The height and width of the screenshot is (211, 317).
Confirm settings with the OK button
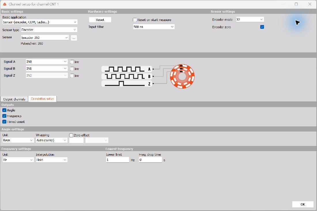pos(303,204)
